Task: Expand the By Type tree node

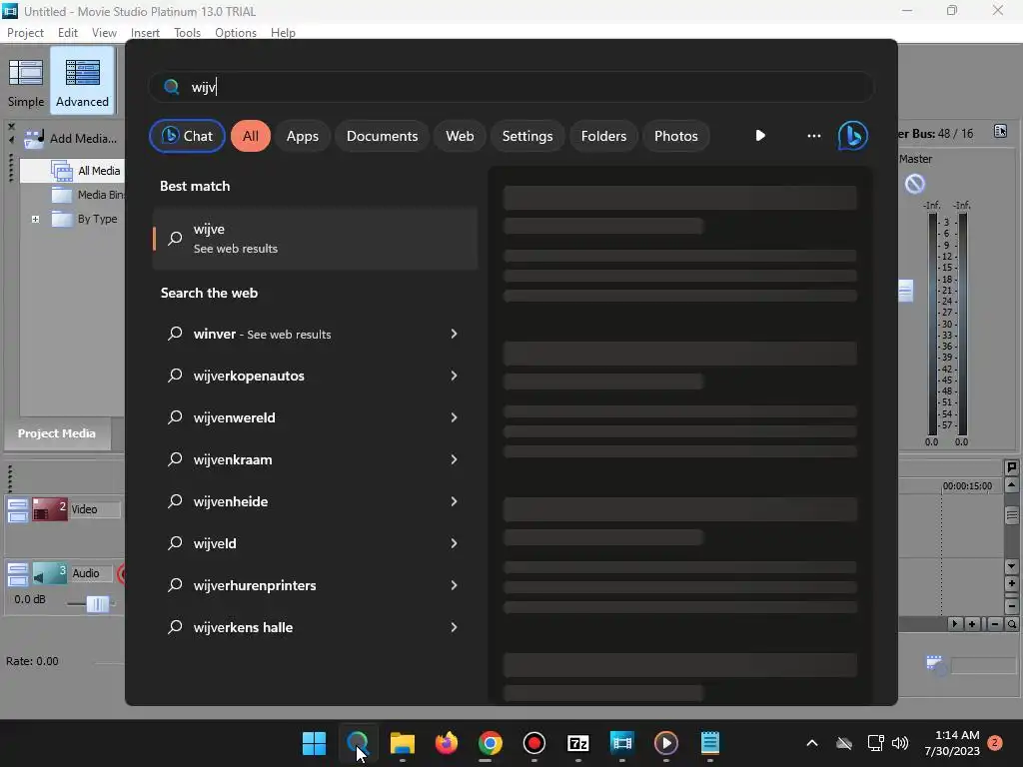Action: (x=35, y=219)
